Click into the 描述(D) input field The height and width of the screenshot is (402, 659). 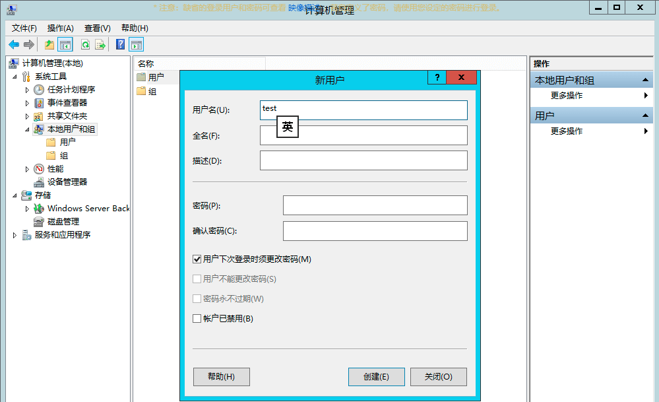pos(363,160)
